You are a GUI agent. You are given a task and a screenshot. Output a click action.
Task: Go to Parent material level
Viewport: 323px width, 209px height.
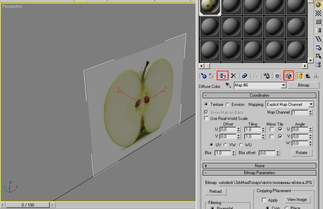308,76
